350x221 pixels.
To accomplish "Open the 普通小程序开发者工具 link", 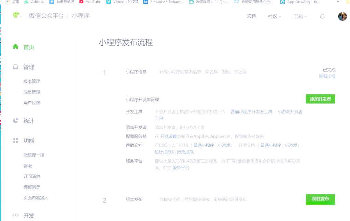I will click(x=251, y=112).
